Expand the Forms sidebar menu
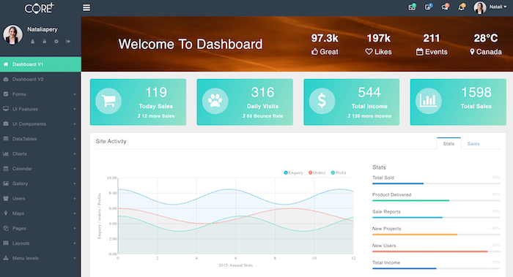Screen dimensions: 513x277 click(40, 94)
